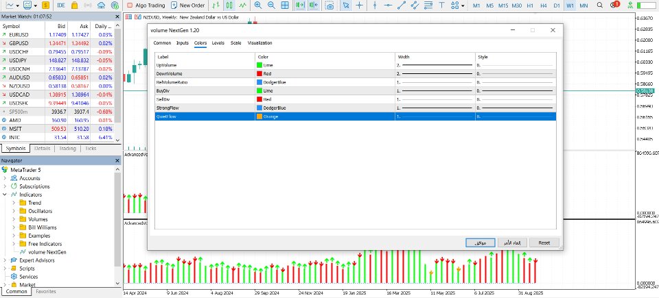Click the Arabic OK (موافق) button
Viewport: 659px width, 298px height.
click(481, 243)
